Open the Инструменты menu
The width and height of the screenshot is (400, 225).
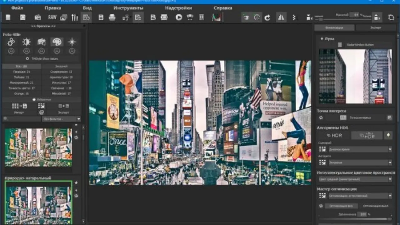click(128, 8)
